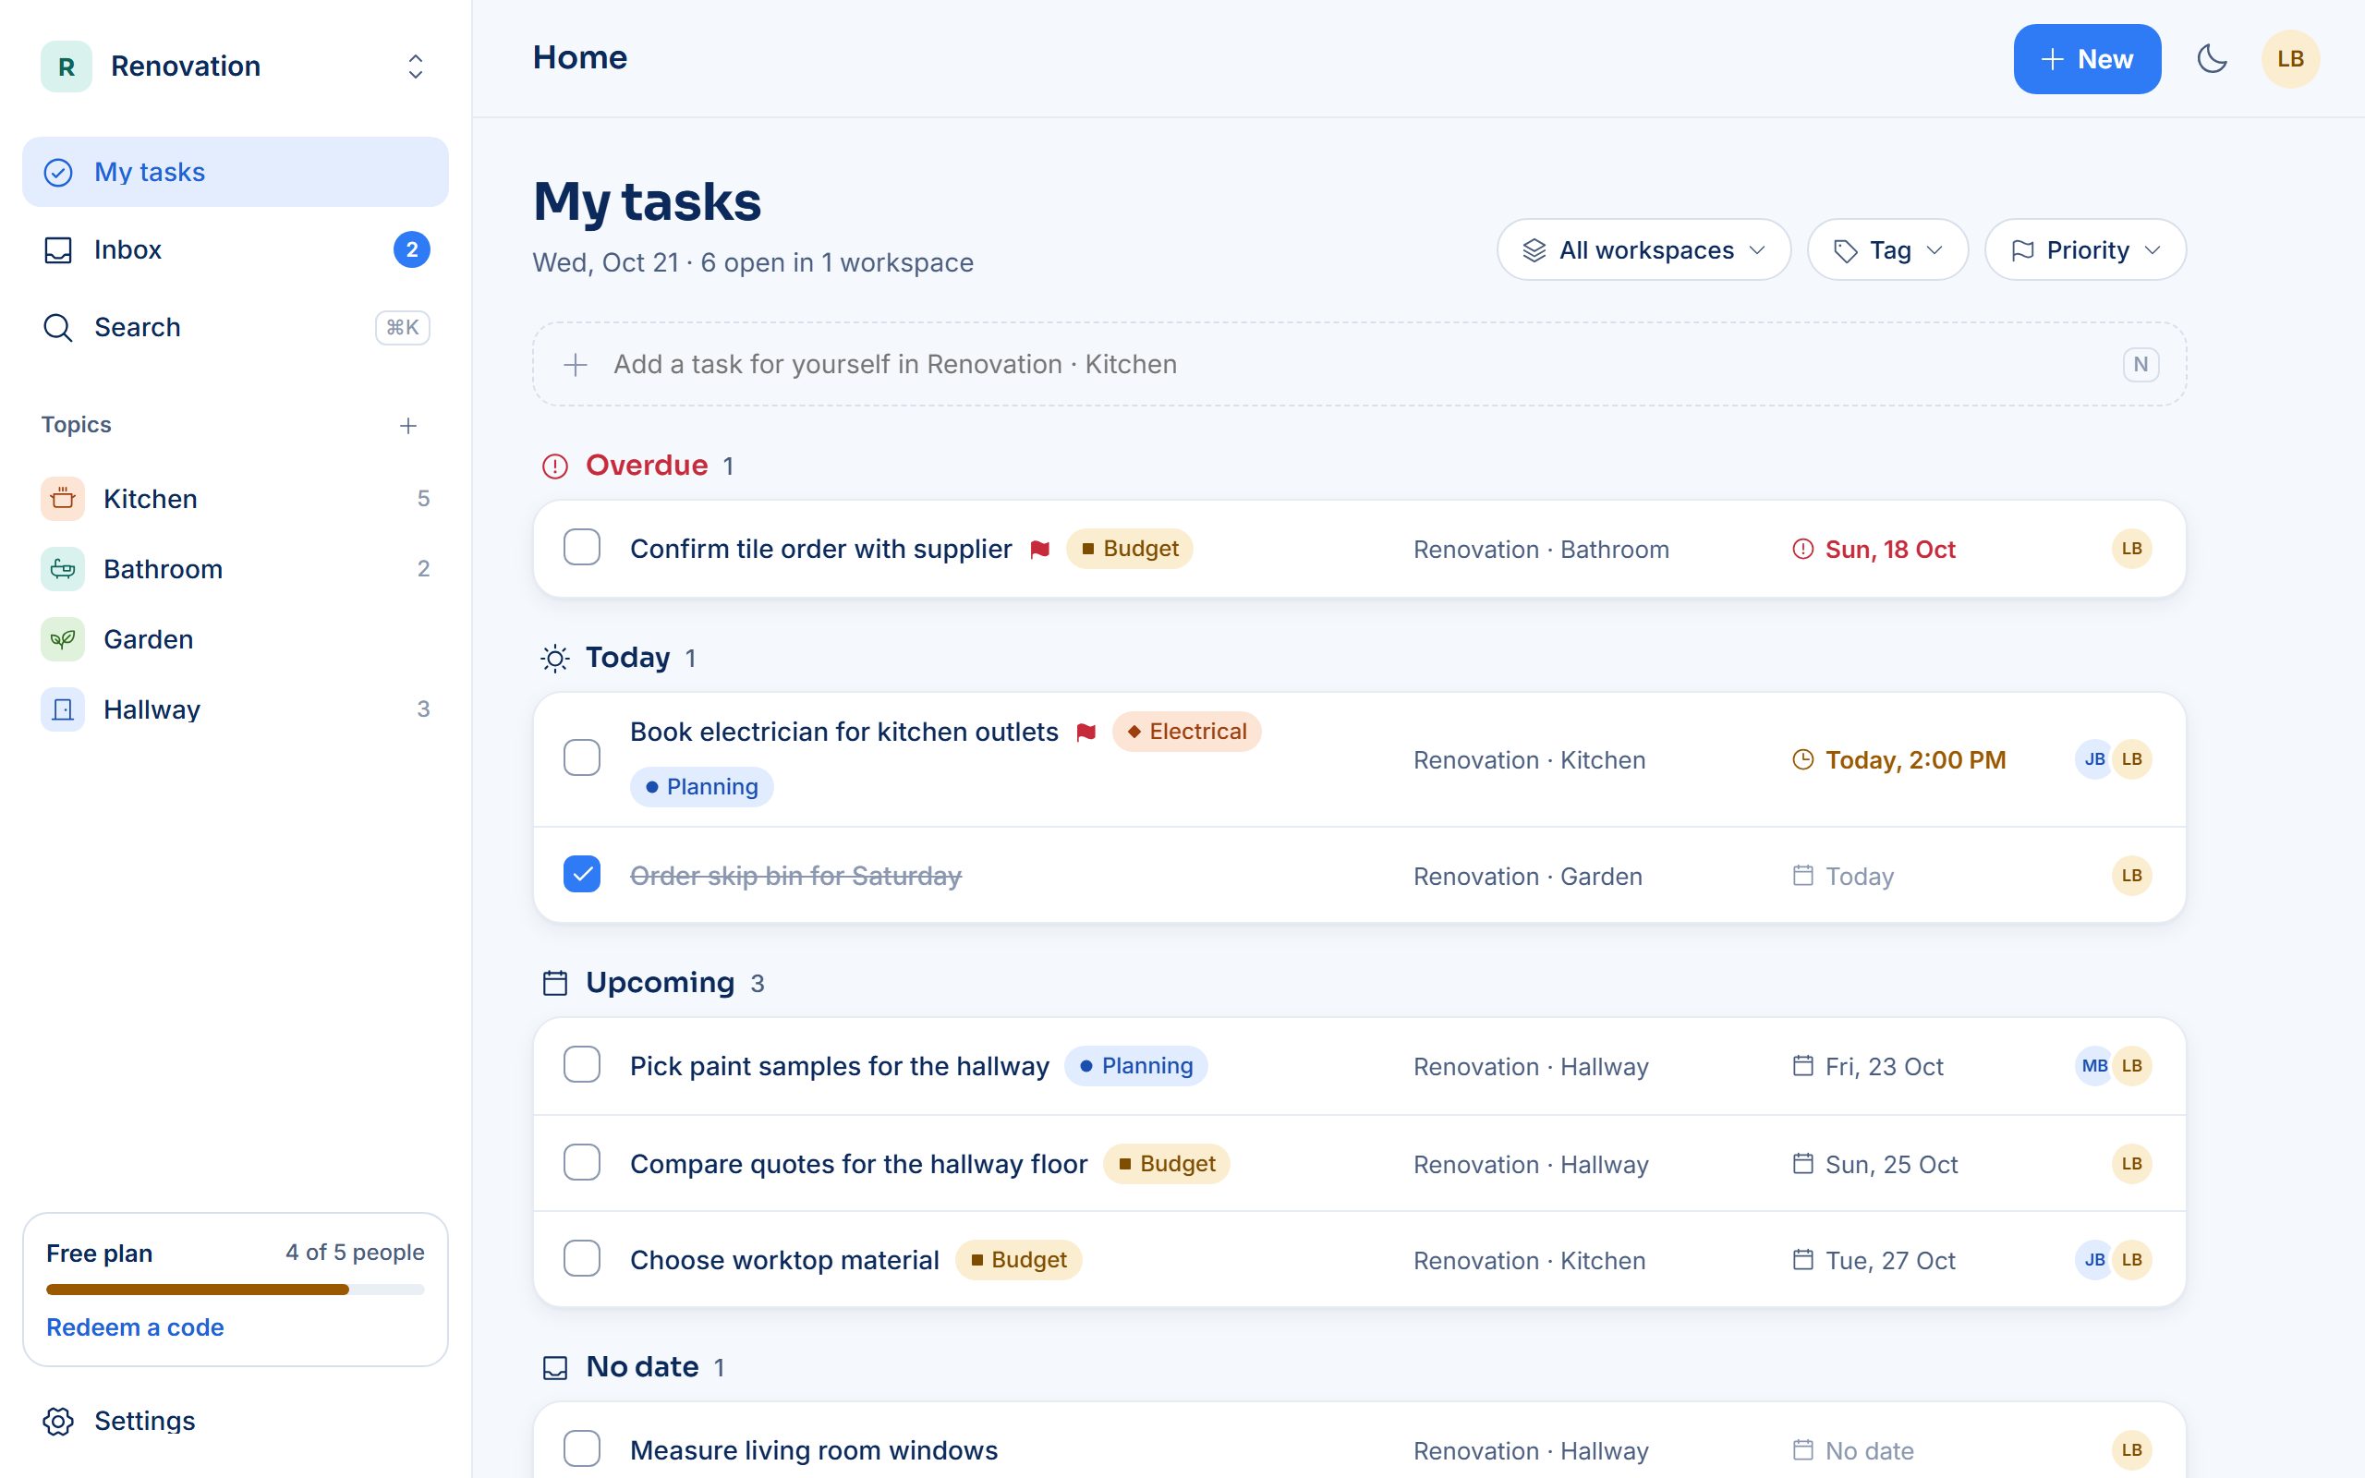
Task: Uncheck Order skip bin for Saturday
Action: click(581, 874)
